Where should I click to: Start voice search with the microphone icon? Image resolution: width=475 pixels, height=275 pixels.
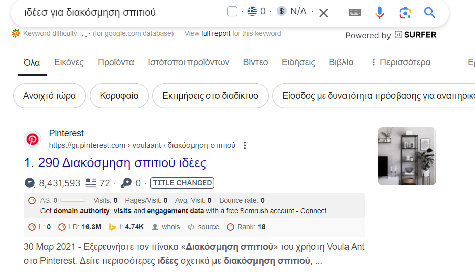(380, 13)
